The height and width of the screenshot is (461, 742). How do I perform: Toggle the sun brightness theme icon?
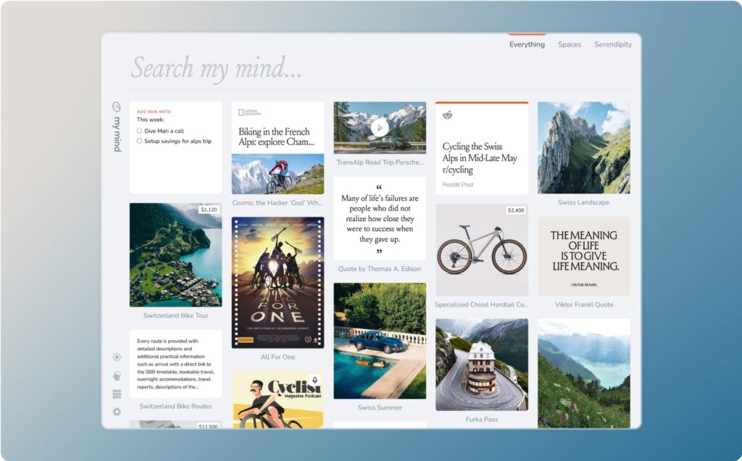(117, 357)
